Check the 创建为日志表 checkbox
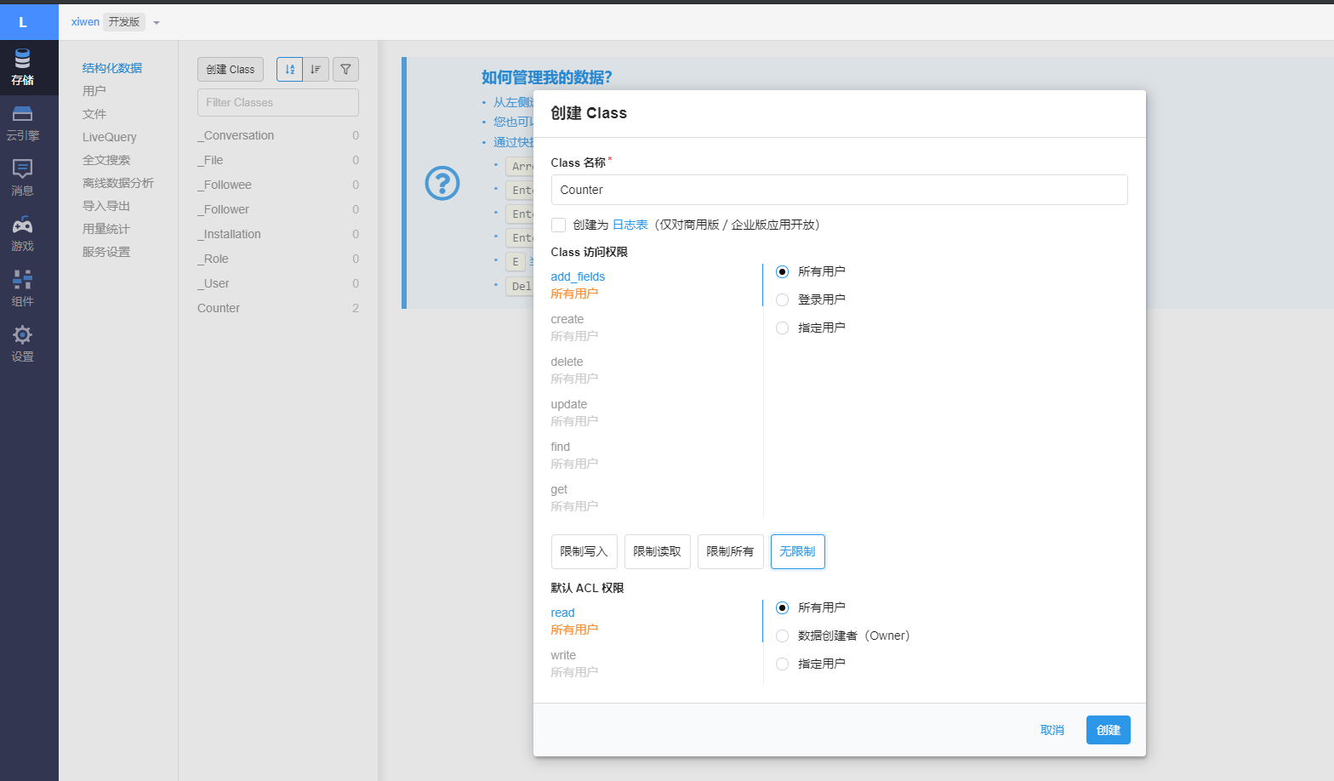This screenshot has height=781, width=1334. coord(558,225)
